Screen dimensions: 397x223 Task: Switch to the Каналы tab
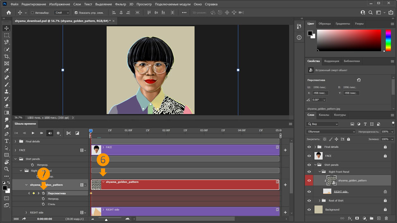point(324,115)
